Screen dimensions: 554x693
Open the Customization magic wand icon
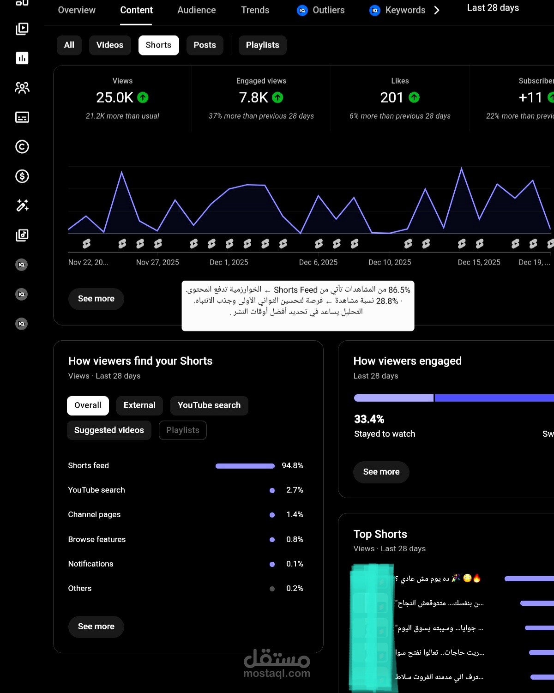coord(22,205)
